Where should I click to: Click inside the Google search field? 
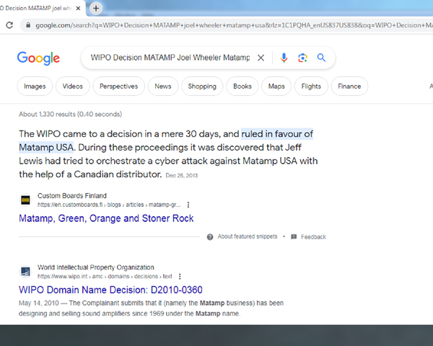pos(170,58)
